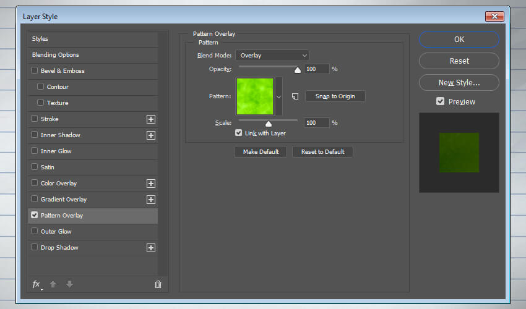Enable the Inner Glow checkbox
This screenshot has width=526, height=309.
[x=34, y=151]
